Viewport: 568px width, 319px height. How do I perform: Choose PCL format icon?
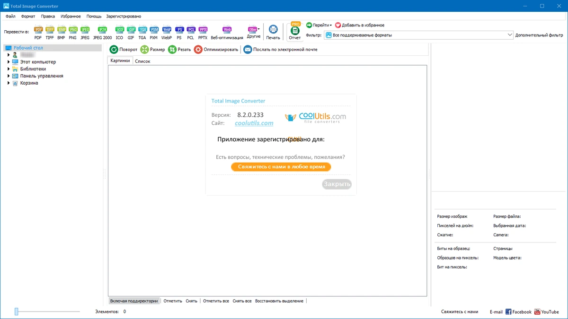191,30
